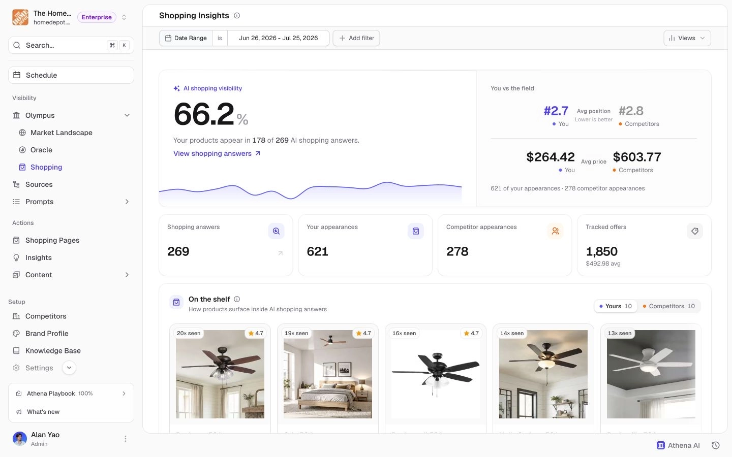Open Knowledge Base page
The width and height of the screenshot is (732, 457).
(x=53, y=350)
